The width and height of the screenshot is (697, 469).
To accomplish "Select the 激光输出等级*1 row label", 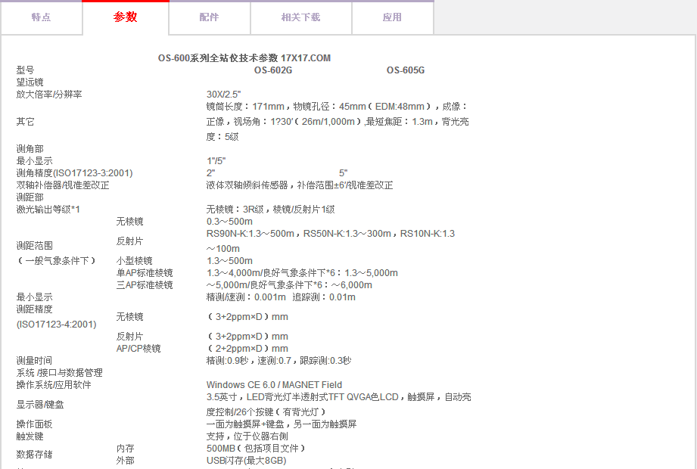I will [48, 210].
